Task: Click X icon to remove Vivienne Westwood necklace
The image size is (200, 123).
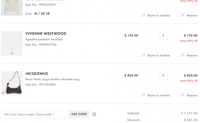Action: click(183, 55)
